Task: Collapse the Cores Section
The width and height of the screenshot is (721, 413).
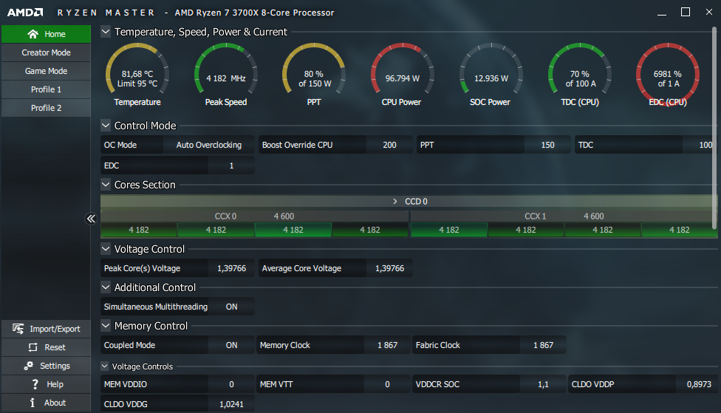Action: [x=106, y=185]
